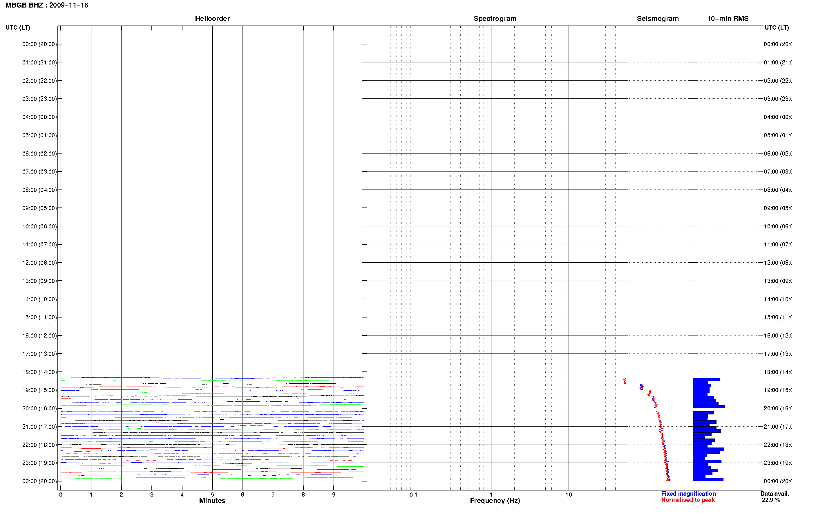Click left time label 16:00 (12:00)
Screen dimensions: 825x516
(39, 335)
